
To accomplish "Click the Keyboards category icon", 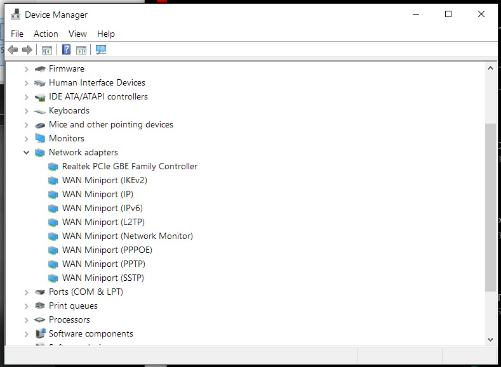I will click(40, 112).
